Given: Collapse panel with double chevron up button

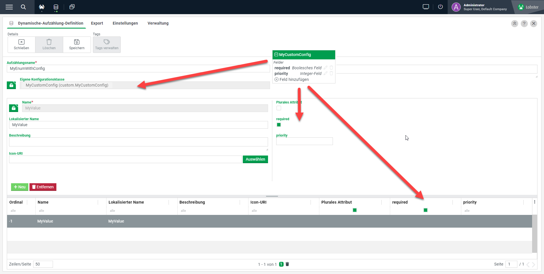Looking at the screenshot, I should point(515,23).
